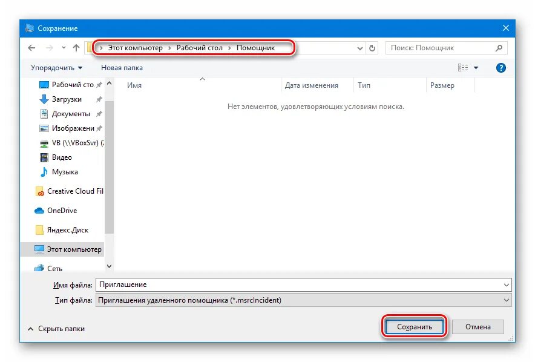Click the pin icon beside 'Документы'
The image size is (535, 362).
tap(99, 114)
